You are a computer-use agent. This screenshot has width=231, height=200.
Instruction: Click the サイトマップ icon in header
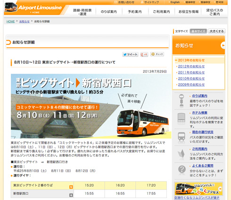pos(142,2)
